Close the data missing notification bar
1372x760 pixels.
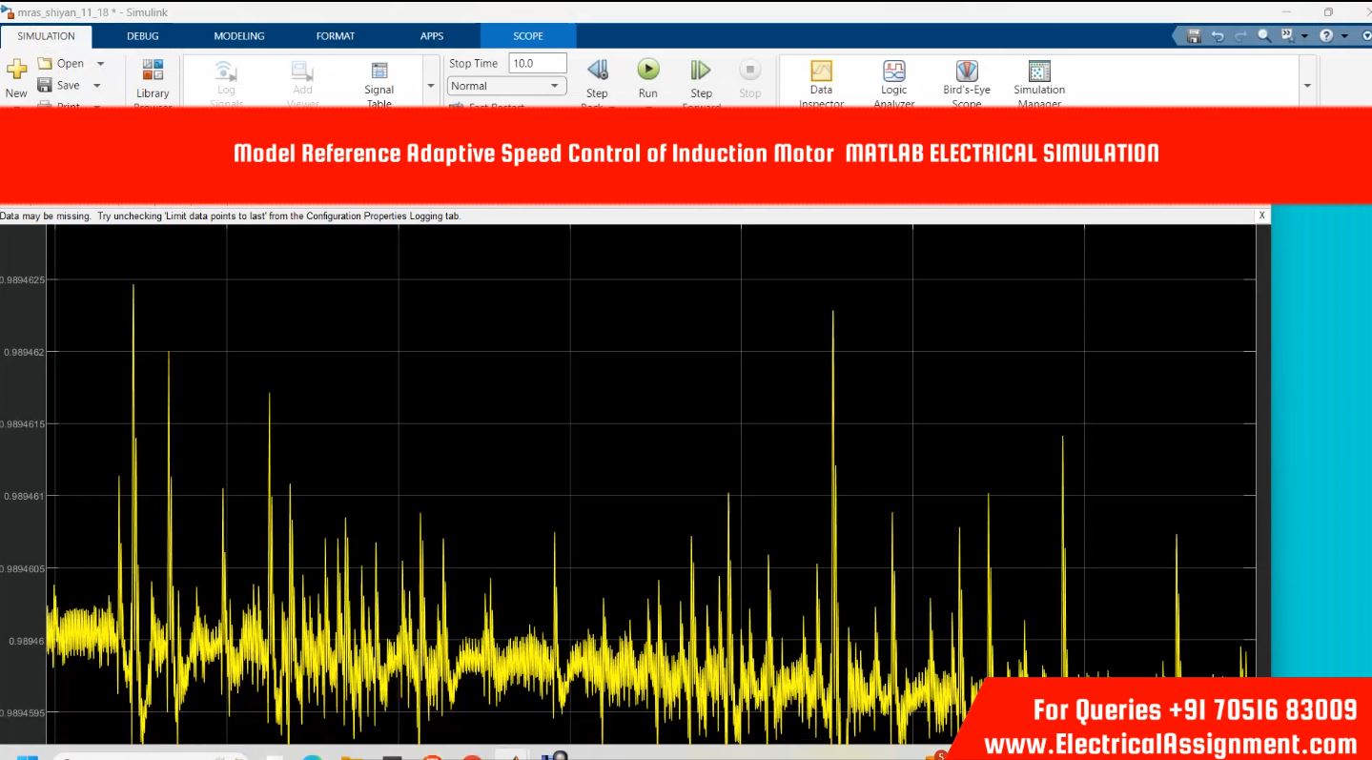1262,216
